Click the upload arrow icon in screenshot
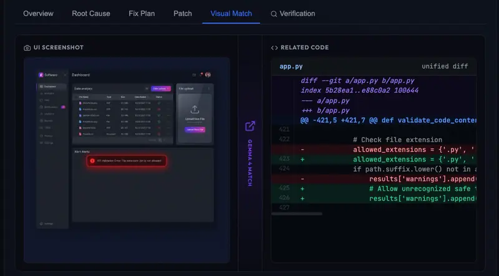The image size is (499, 276). [x=195, y=110]
